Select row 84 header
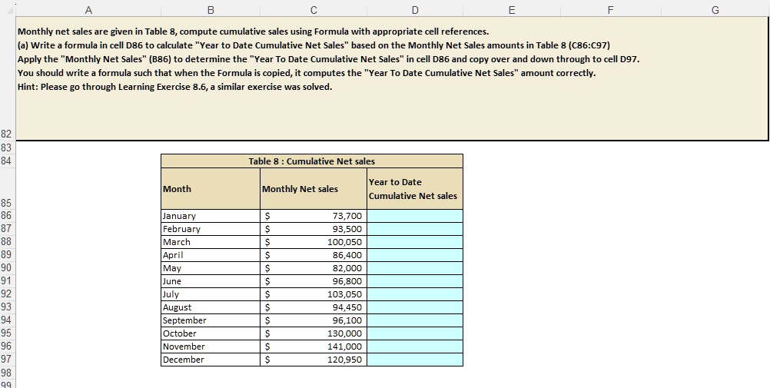Viewport: 770px width, 388px height. 8,161
